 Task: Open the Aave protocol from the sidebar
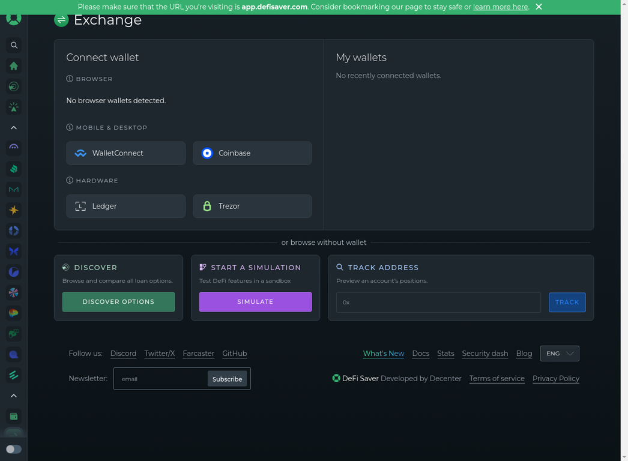[13, 148]
